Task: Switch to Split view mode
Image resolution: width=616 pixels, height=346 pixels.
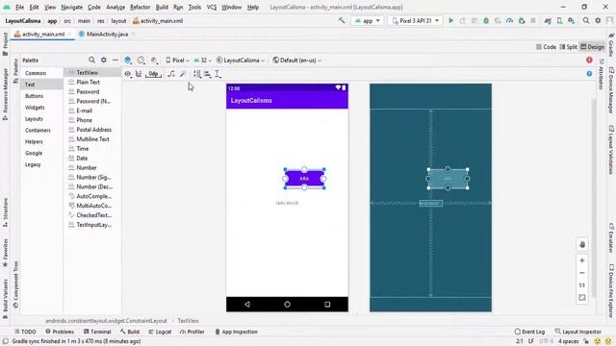Action: tap(569, 47)
